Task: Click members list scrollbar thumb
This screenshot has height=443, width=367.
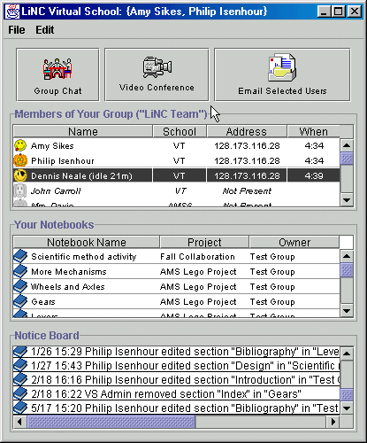Action: (x=347, y=159)
